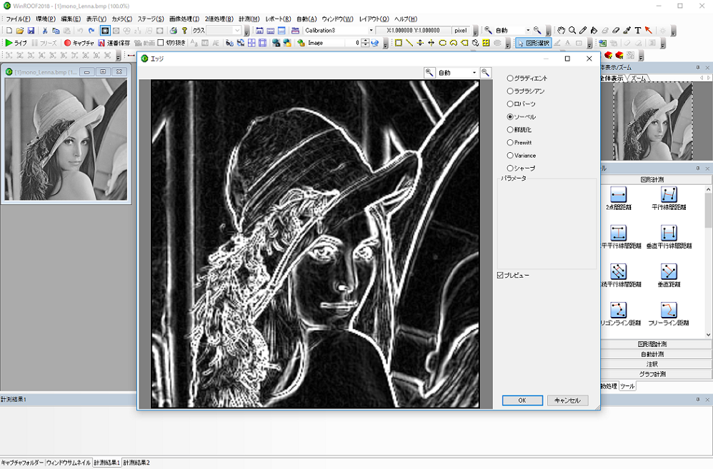Select the red arrow annotation tool

[649, 31]
